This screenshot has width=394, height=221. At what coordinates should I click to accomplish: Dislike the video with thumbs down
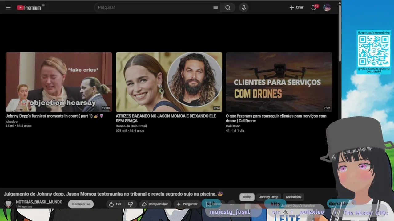(x=131, y=204)
